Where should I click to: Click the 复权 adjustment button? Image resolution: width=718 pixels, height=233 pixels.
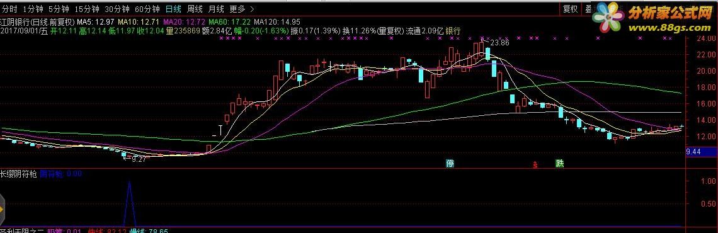click(x=570, y=9)
